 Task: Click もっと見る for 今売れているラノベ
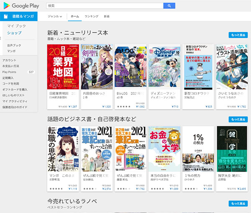point(238,203)
